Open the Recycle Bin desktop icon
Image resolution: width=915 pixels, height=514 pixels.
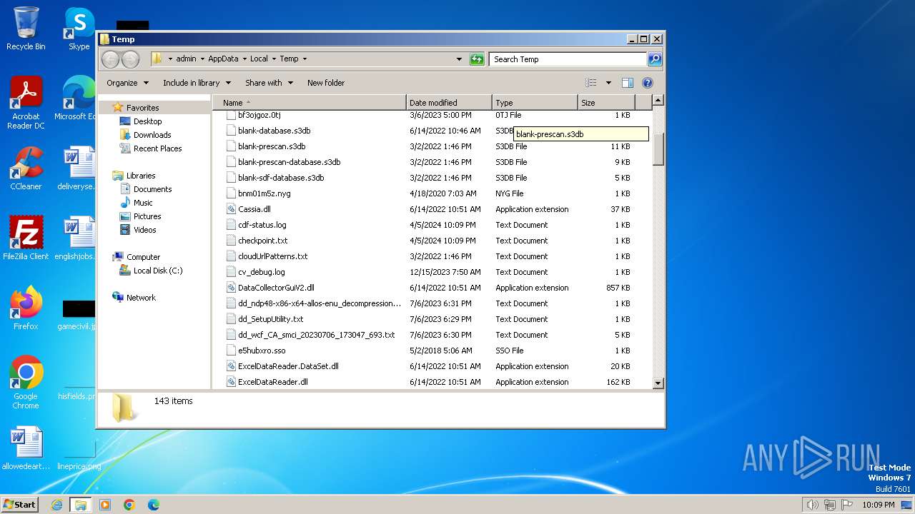pos(26,29)
